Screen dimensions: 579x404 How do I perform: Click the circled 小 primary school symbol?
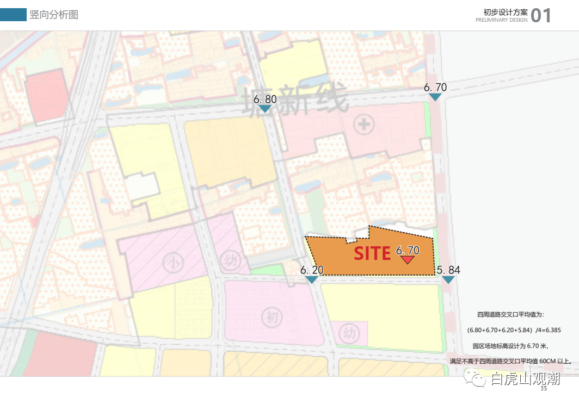[173, 263]
